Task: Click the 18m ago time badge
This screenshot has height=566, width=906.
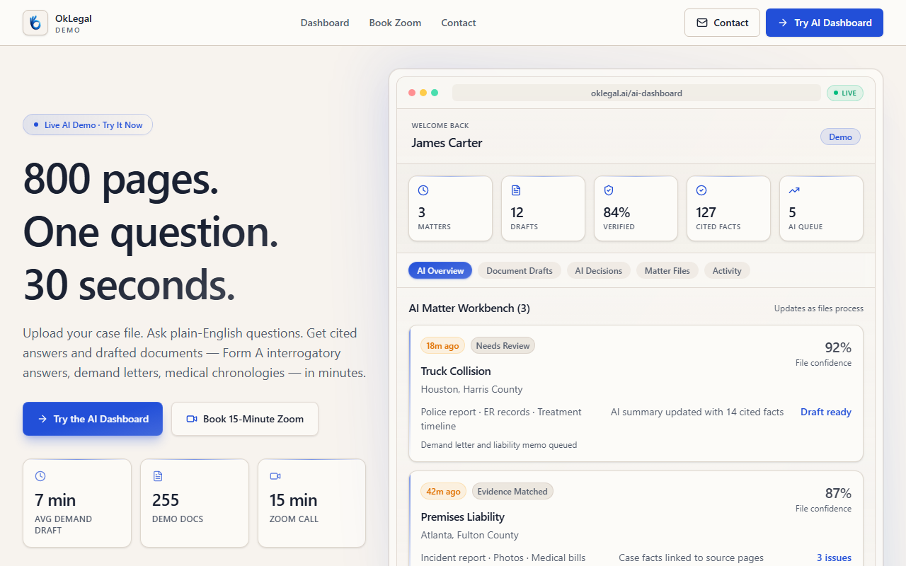Action: (443, 345)
